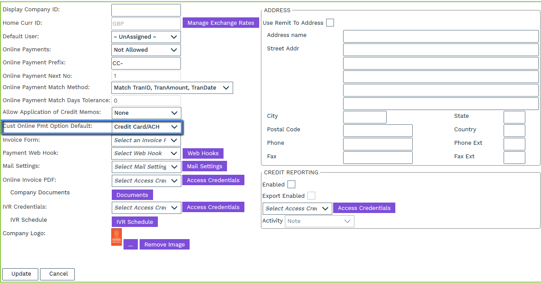Click the Remove Image button
541x283 pixels.
point(164,244)
